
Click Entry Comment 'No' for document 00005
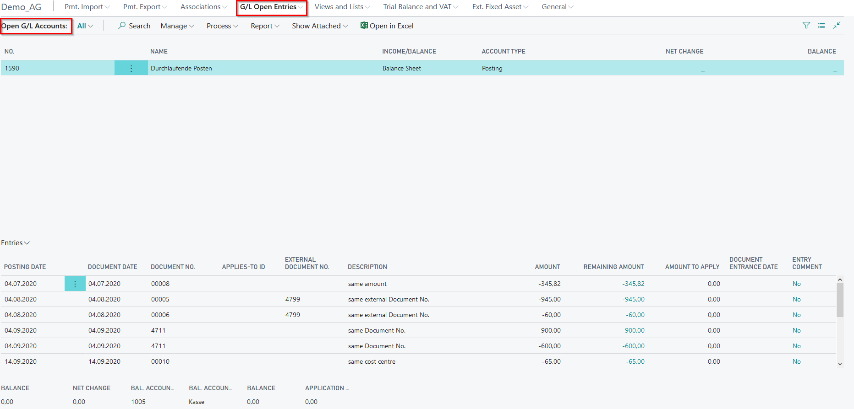(x=796, y=299)
